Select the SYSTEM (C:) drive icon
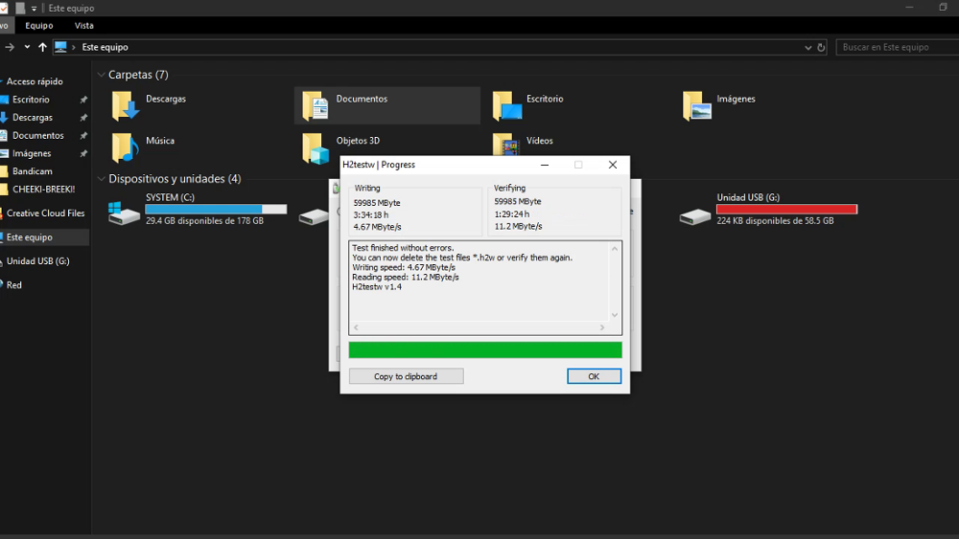The width and height of the screenshot is (959, 539). [124, 213]
